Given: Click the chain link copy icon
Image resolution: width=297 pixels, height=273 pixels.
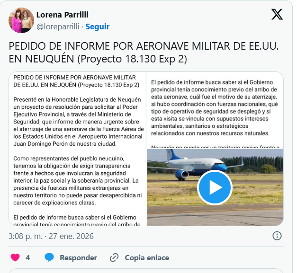Looking at the screenshot, I should pos(114,257).
